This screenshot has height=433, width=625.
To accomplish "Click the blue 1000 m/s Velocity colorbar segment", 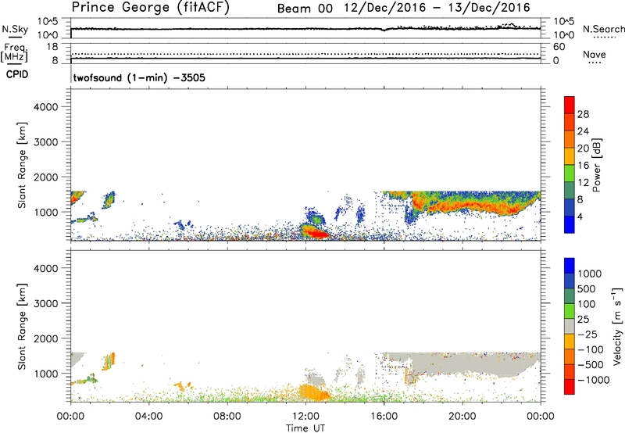I will [x=570, y=266].
